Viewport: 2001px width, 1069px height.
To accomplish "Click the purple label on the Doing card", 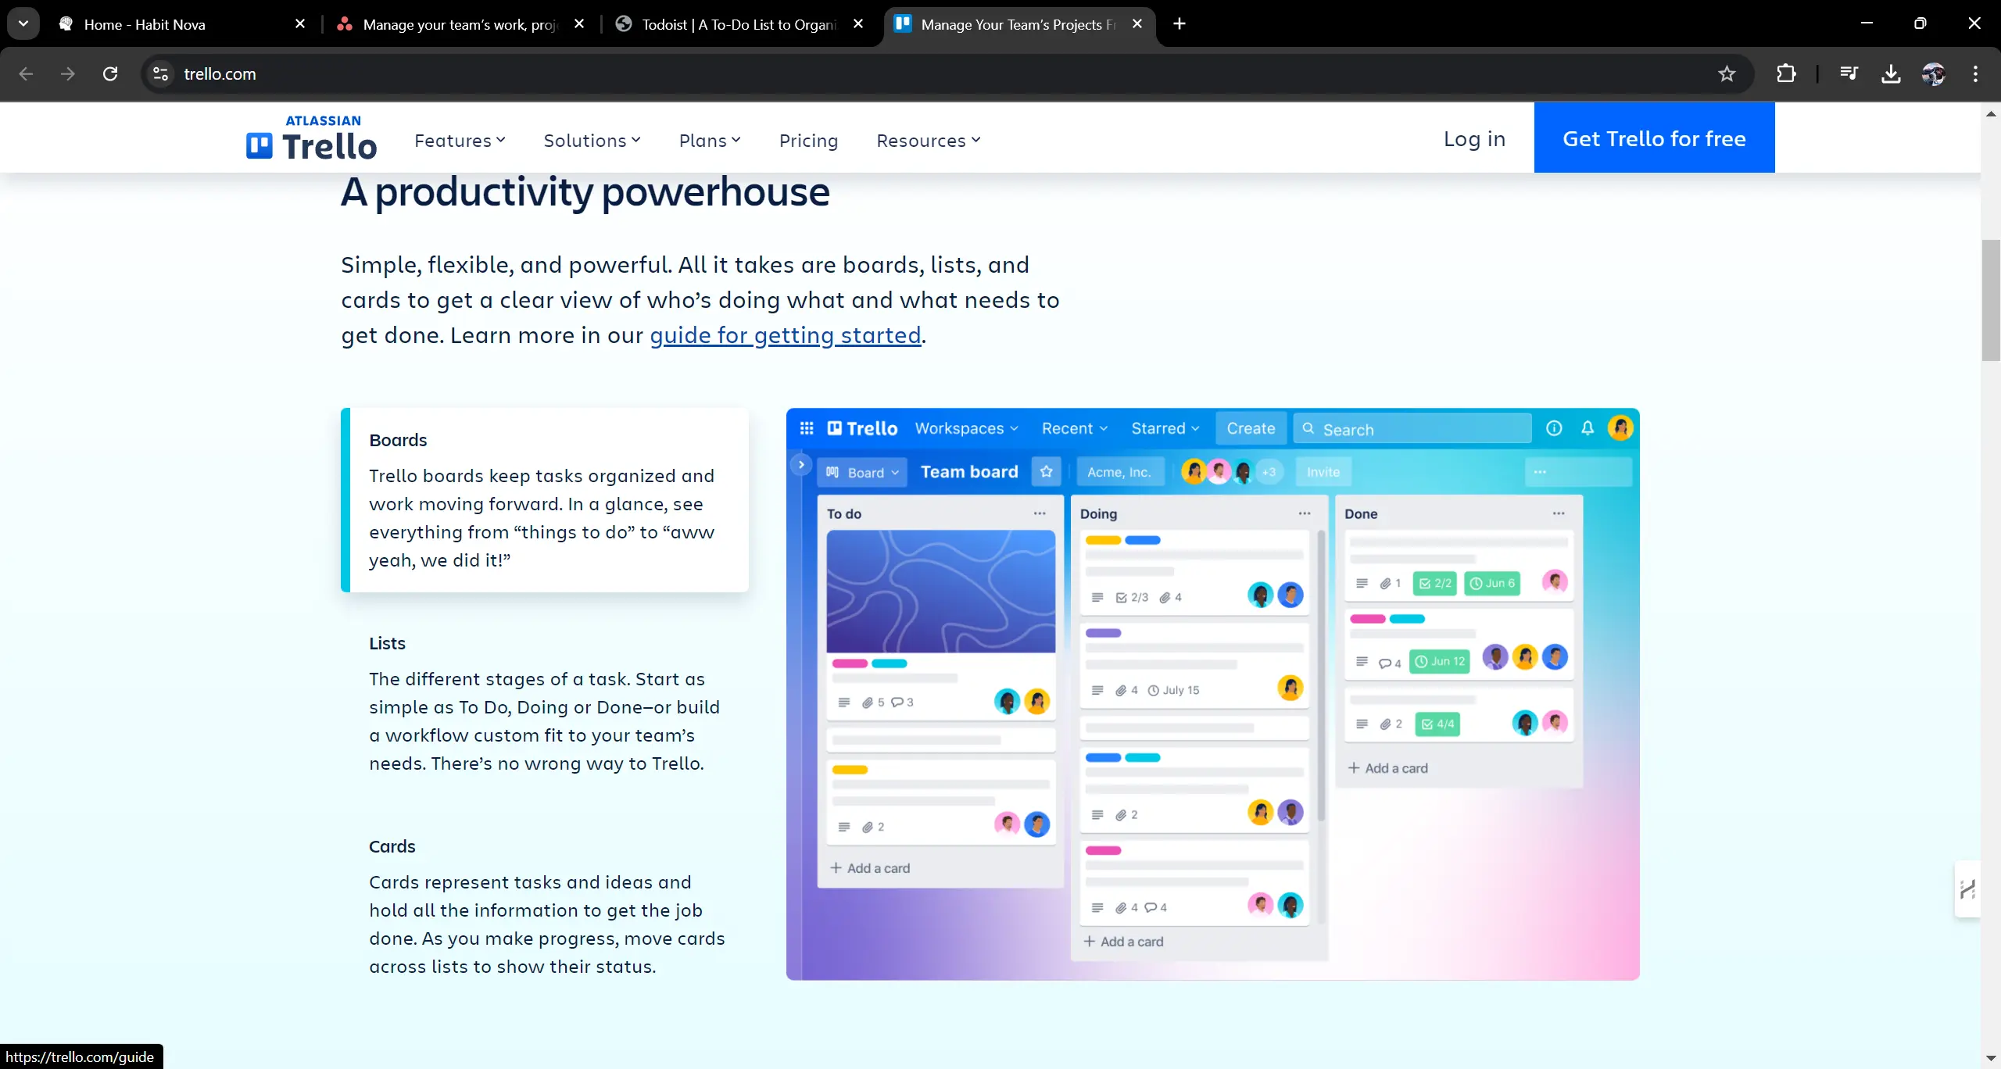I will coord(1104,633).
